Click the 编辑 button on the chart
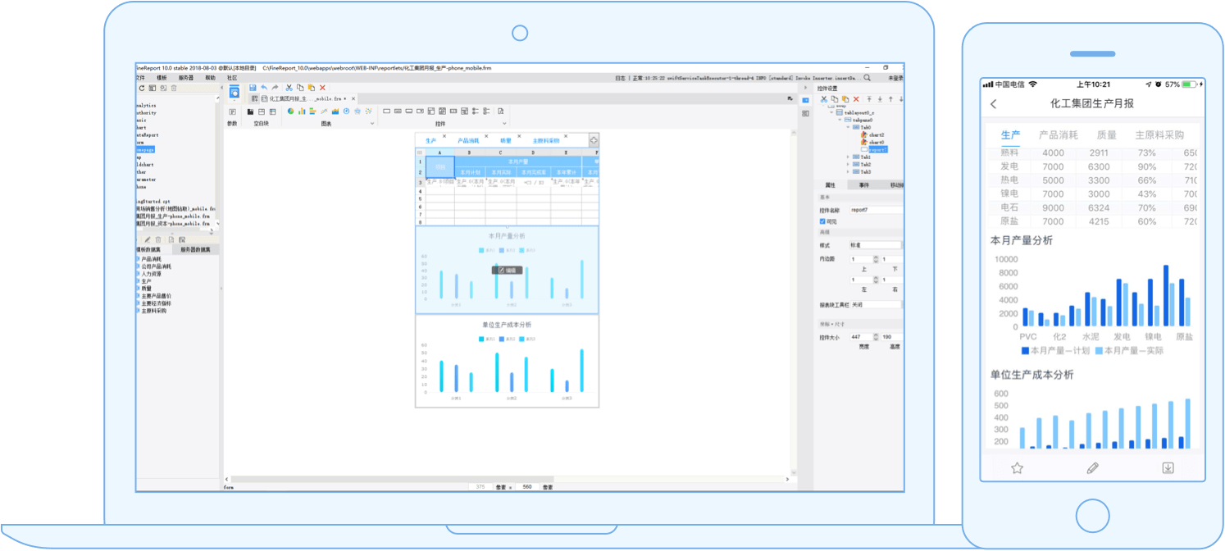This screenshot has height=551, width=1225. [x=507, y=270]
